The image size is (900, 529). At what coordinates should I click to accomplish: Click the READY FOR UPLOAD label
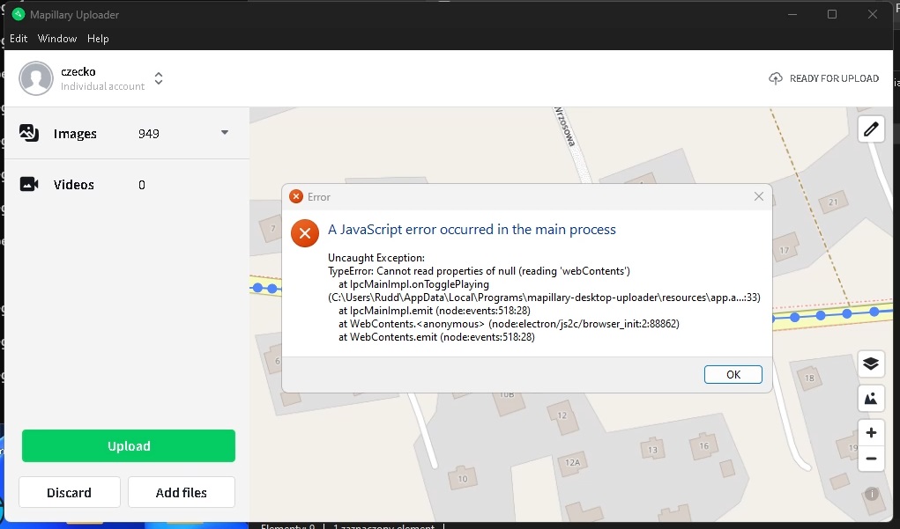(834, 78)
